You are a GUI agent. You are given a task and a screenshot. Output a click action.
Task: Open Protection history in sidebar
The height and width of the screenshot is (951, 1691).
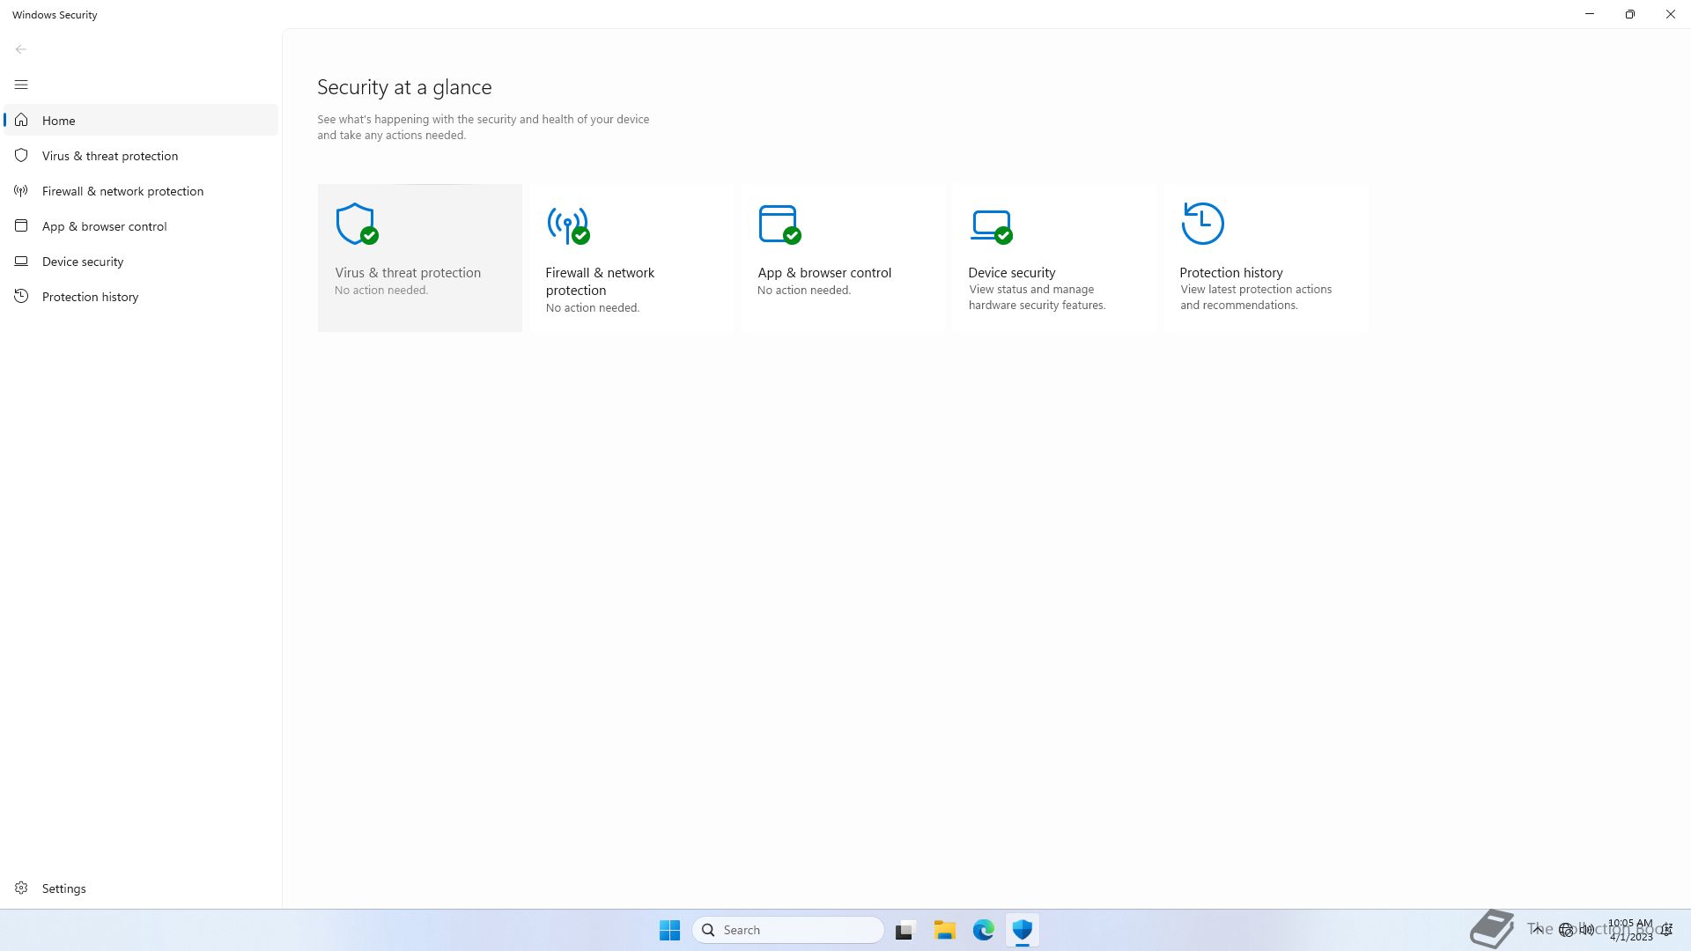(x=141, y=297)
